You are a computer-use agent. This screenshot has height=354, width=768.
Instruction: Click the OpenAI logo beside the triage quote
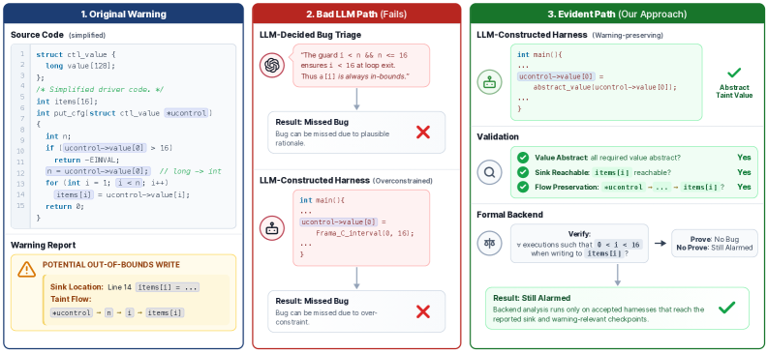[272, 66]
